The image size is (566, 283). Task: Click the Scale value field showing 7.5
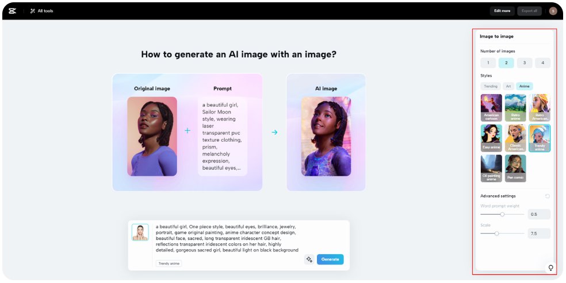point(539,234)
